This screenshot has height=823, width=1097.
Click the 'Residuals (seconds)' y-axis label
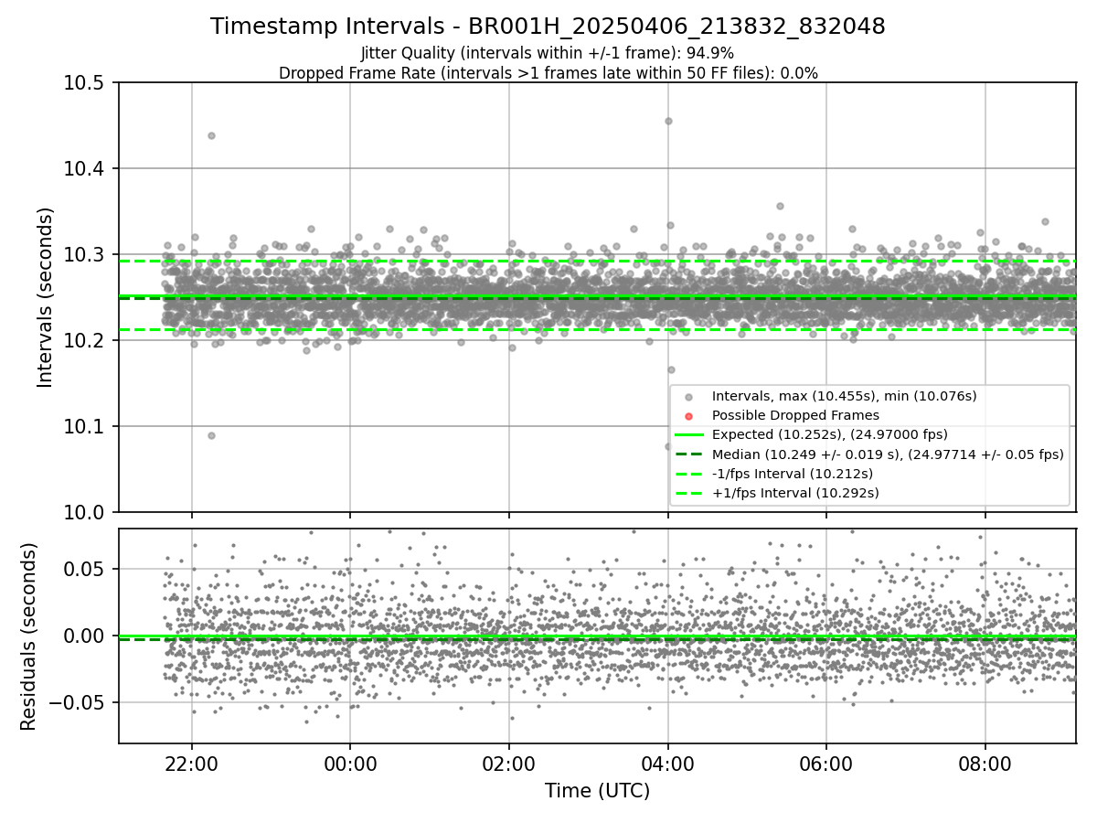[28, 636]
